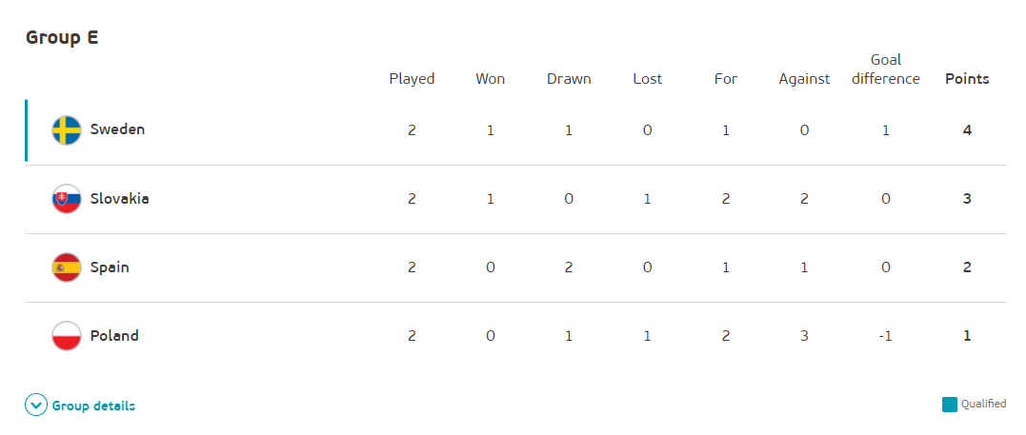Click the Drawn column header

coord(569,79)
